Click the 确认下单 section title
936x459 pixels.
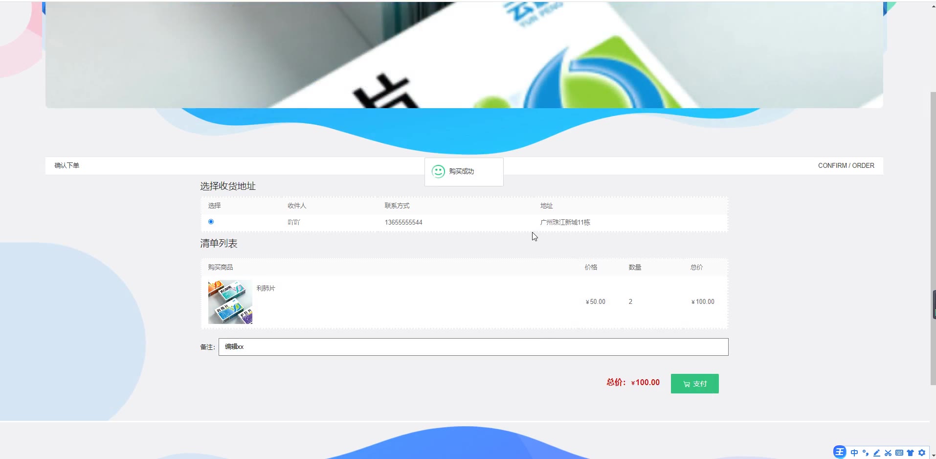pos(67,165)
